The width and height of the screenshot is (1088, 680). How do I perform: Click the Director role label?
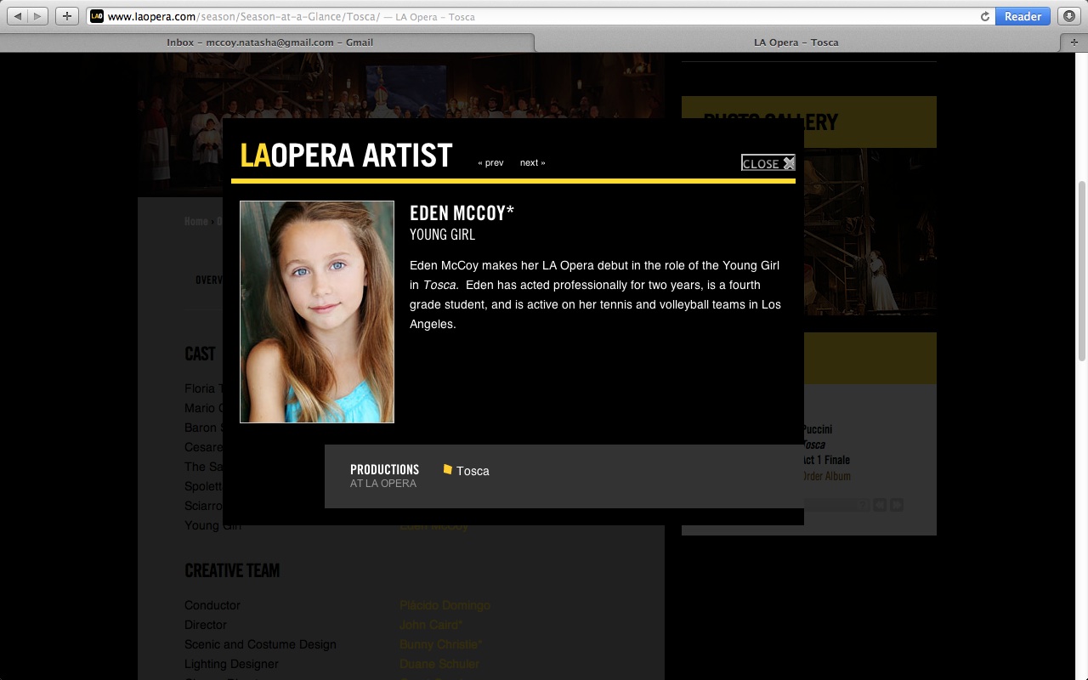206,625
